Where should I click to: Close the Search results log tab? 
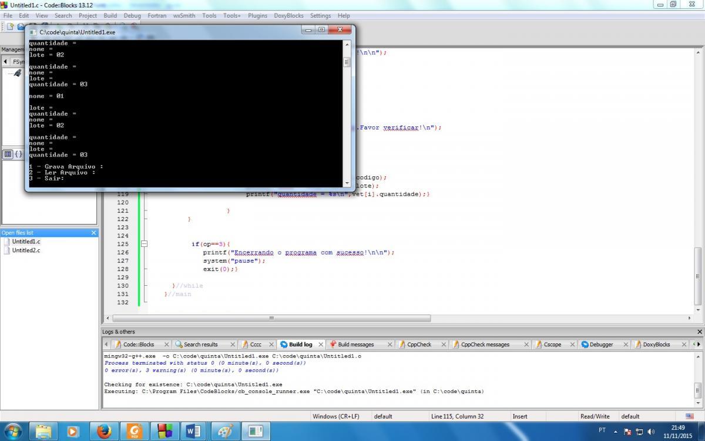233,345
